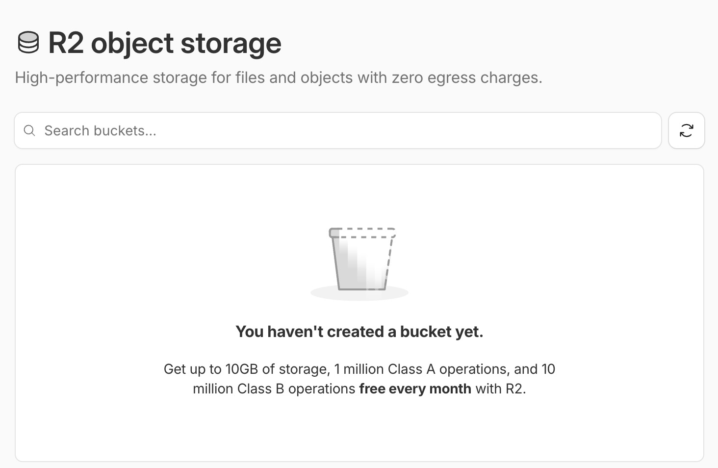Image resolution: width=718 pixels, height=468 pixels.
Task: Click the refresh buckets icon button
Action: point(686,130)
